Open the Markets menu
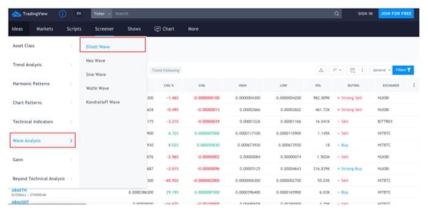 tap(45, 29)
